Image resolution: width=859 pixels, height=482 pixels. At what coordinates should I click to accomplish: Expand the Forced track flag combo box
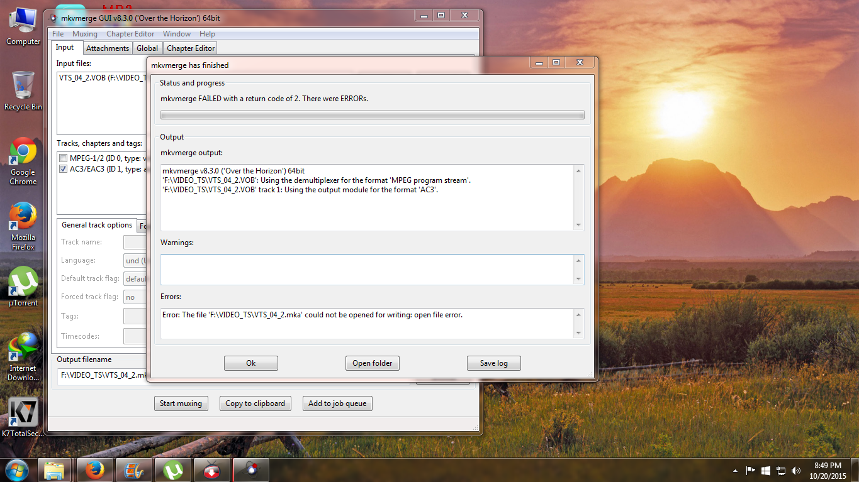click(x=135, y=297)
